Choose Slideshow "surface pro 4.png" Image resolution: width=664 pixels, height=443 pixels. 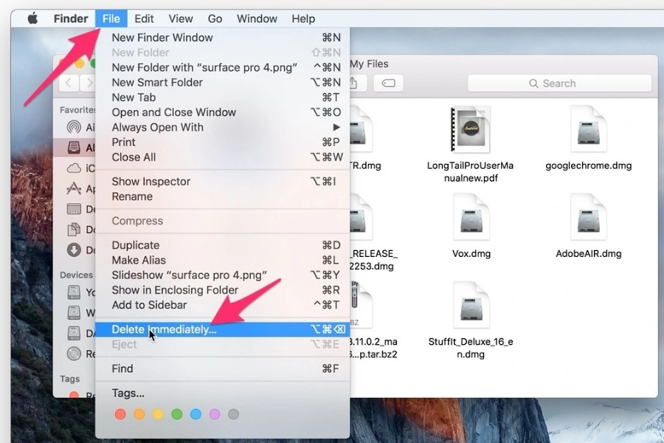tap(223, 275)
